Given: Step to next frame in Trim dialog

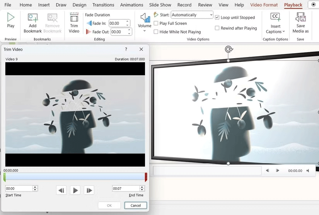Looking at the screenshot, I should point(89,190).
